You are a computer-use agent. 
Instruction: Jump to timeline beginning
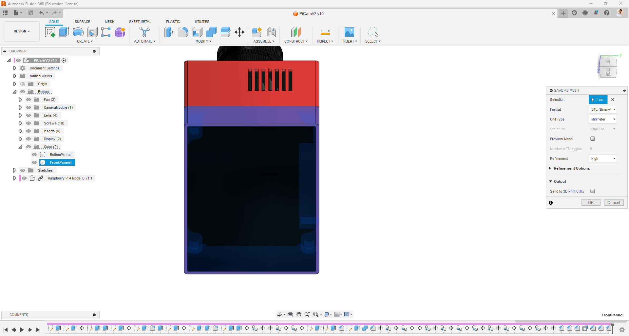click(x=6, y=330)
